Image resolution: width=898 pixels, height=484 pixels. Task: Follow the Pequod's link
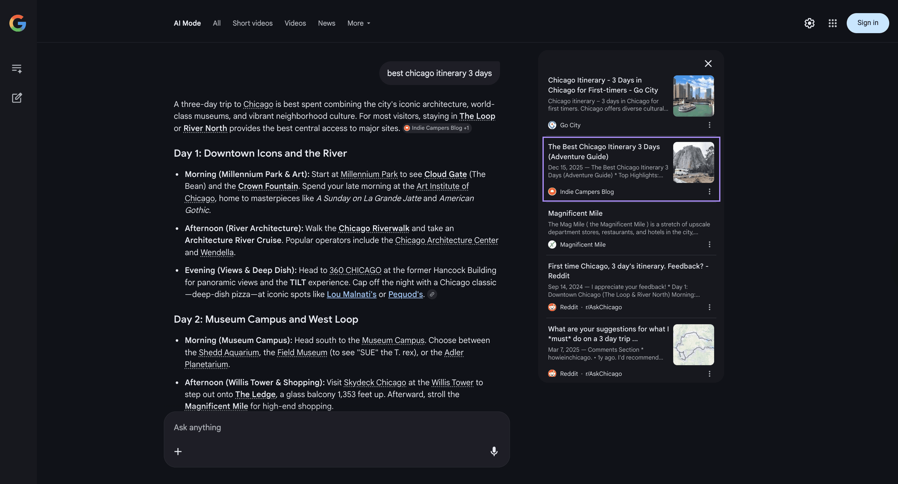pos(406,294)
